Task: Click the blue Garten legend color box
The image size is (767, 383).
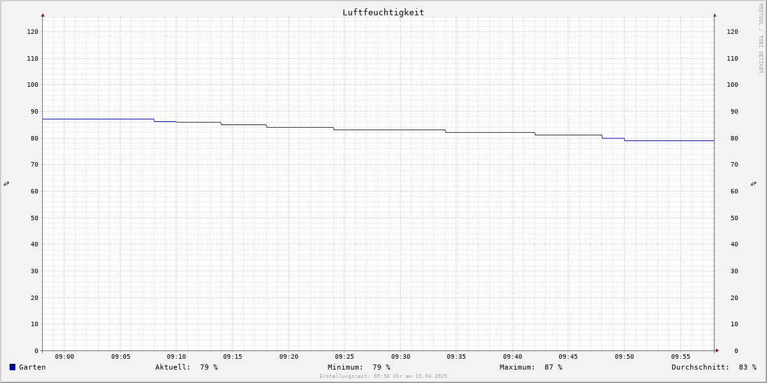Action: click(12, 367)
